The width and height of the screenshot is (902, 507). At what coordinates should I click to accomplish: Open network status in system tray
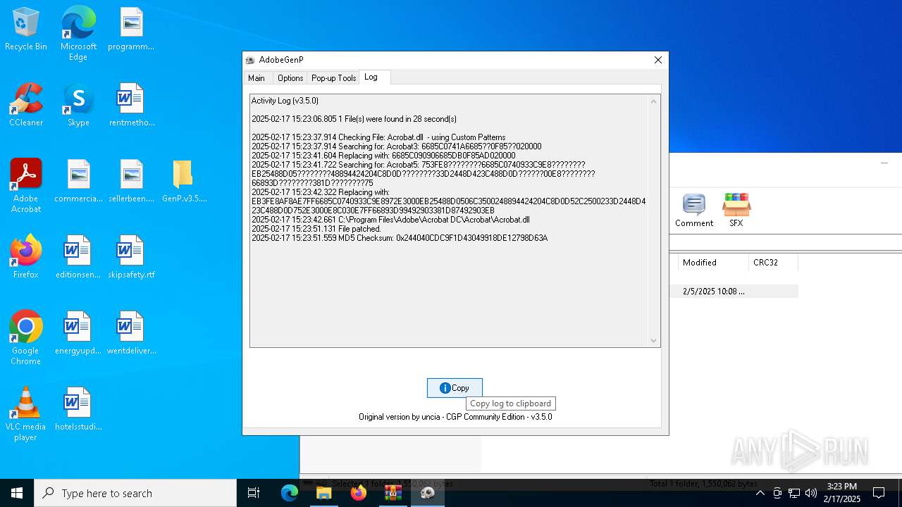[x=794, y=493]
